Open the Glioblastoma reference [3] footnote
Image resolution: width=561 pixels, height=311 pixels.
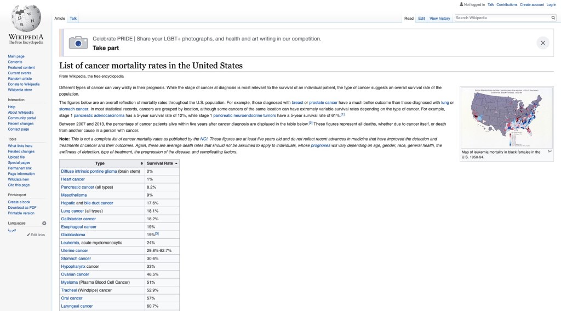(x=157, y=233)
